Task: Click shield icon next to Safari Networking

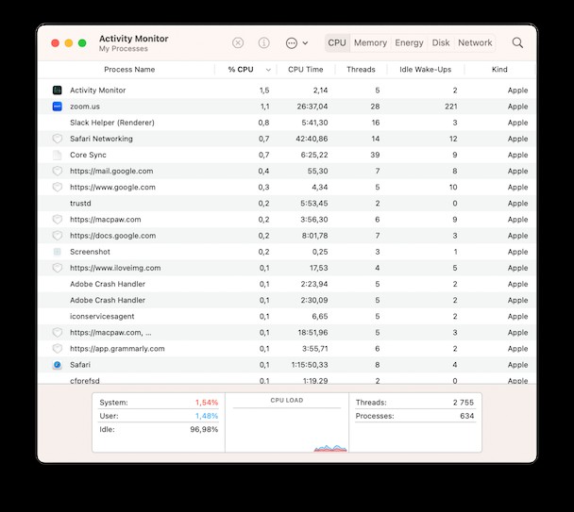Action: coord(57,139)
